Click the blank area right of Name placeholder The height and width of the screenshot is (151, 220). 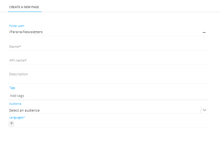coord(125,47)
